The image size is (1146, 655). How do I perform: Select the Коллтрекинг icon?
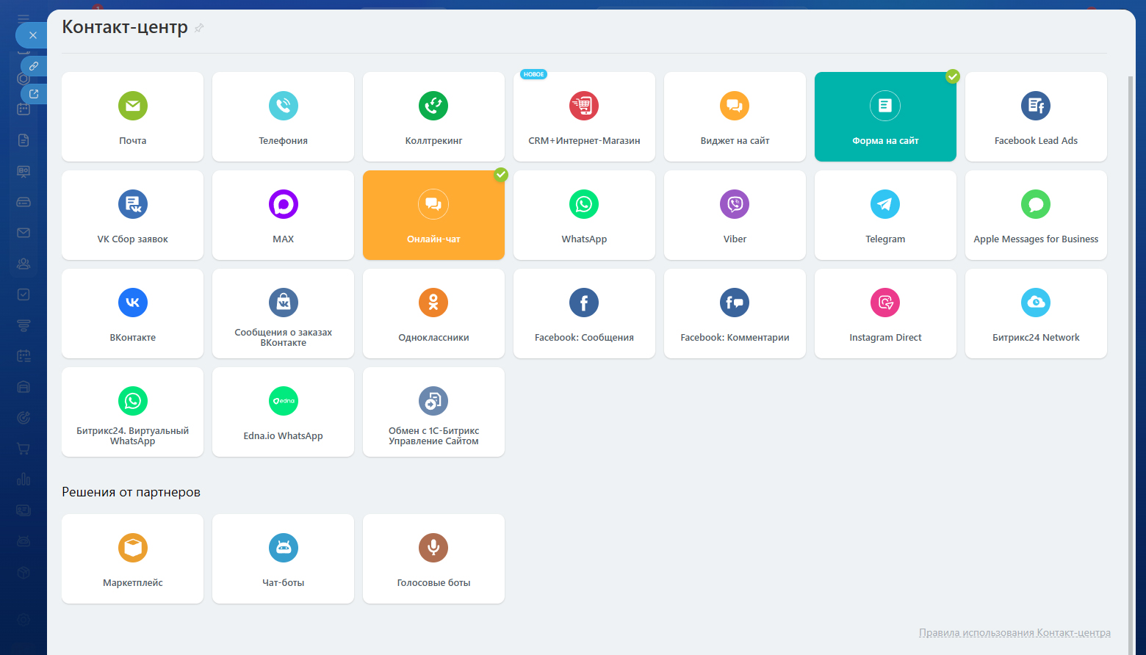tap(433, 106)
